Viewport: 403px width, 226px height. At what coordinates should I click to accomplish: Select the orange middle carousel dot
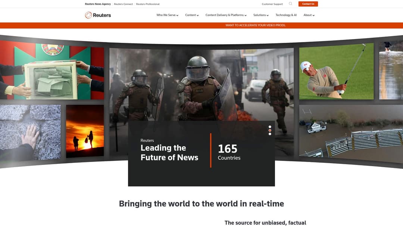click(270, 130)
